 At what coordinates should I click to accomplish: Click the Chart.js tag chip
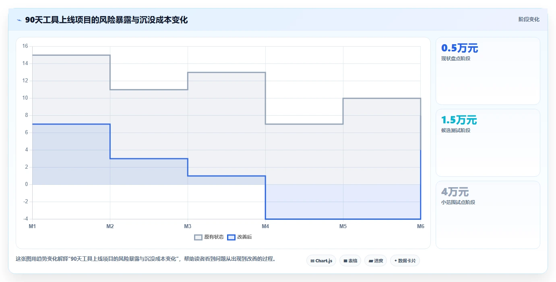(x=321, y=261)
